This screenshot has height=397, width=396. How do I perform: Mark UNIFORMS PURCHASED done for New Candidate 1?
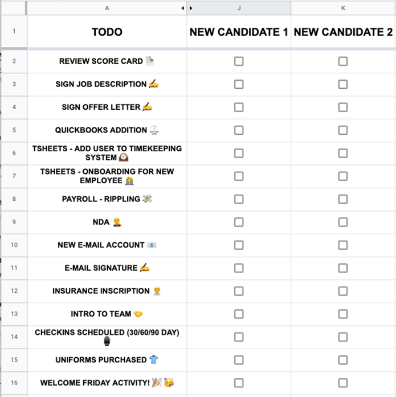(x=239, y=359)
